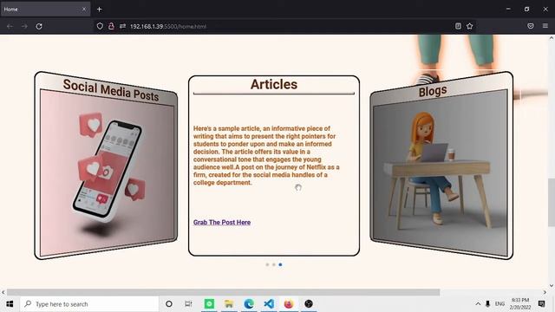Screen dimensions: 555x312
Task: Click the vertical scrollbar up arrow
Action: 552,38
